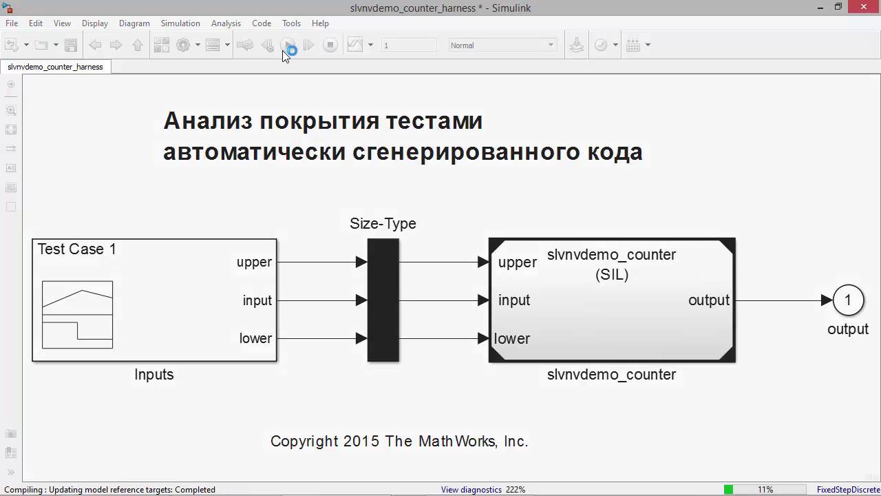881x496 pixels.
Task: Click the FixedStepDiscrete solver link
Action: point(848,490)
